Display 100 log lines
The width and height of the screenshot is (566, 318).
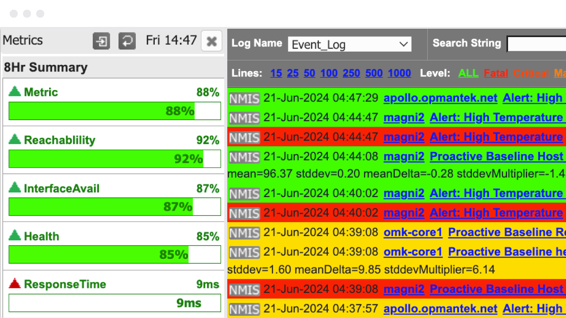[329, 73]
